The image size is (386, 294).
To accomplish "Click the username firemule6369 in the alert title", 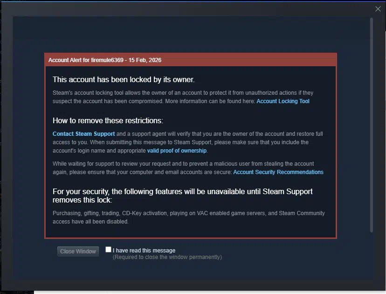I will click(x=107, y=60).
